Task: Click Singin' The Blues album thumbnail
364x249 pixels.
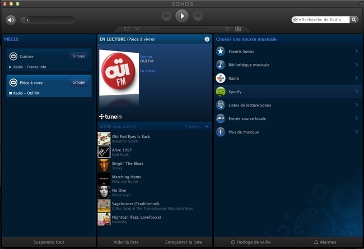Action: point(104,165)
